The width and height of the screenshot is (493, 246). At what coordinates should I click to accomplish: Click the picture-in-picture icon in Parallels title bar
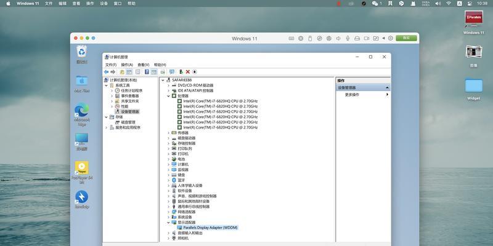tap(376, 38)
